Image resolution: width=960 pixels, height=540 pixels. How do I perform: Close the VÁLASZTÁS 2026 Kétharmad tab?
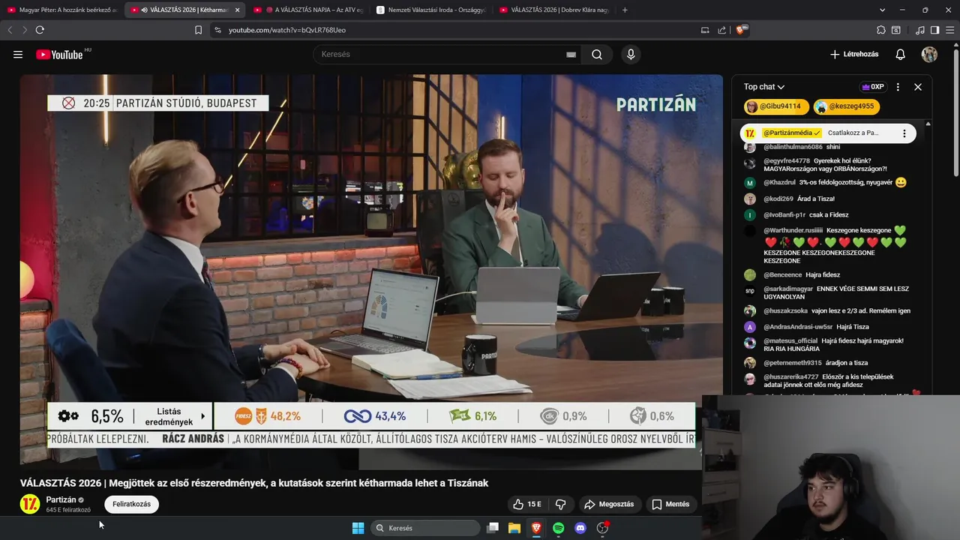[x=238, y=10]
